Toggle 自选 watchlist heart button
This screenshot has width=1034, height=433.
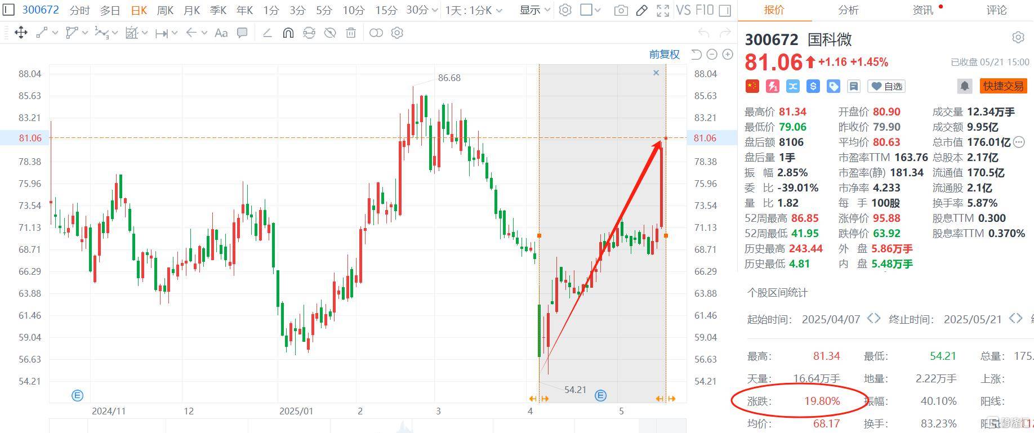click(886, 86)
